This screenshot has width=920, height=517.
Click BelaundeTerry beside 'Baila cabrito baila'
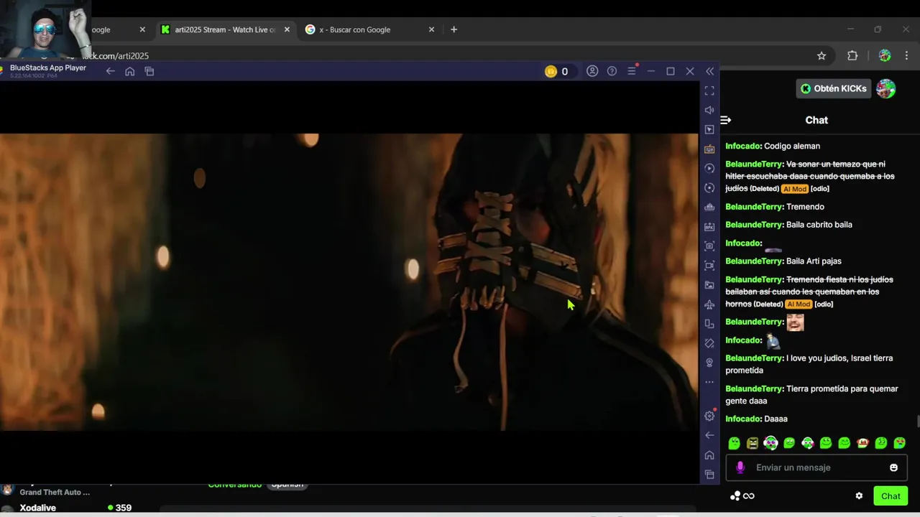tap(754, 225)
